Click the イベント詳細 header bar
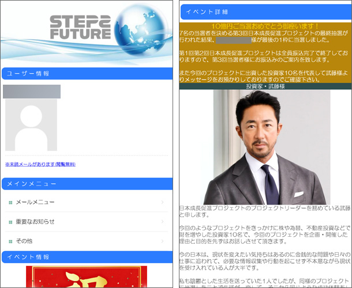Screen dimensions: 352x288 [x=265, y=12]
